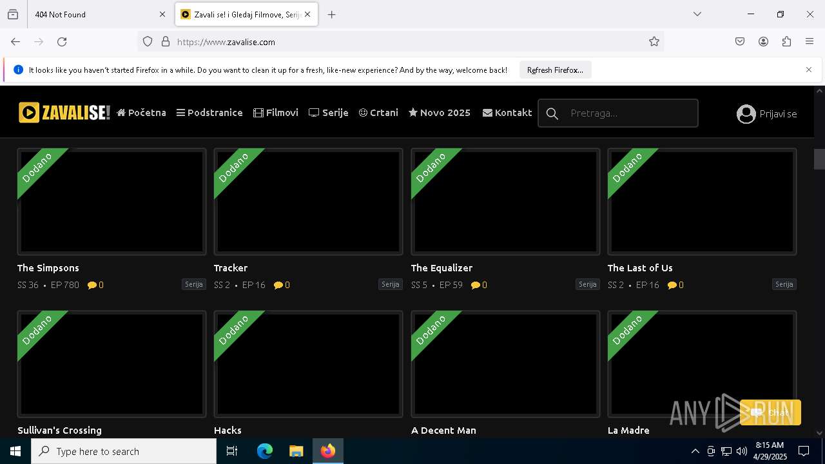
Task: Click the tracking protection shield icon
Action: pyautogui.click(x=148, y=42)
